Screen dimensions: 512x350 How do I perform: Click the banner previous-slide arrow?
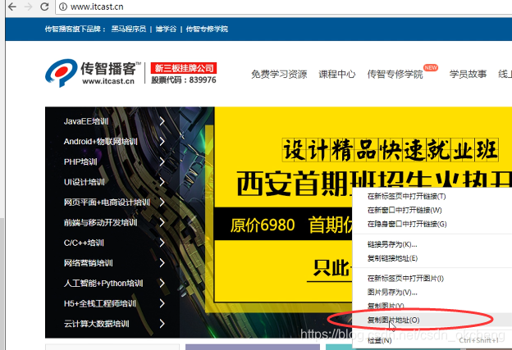pos(193,224)
